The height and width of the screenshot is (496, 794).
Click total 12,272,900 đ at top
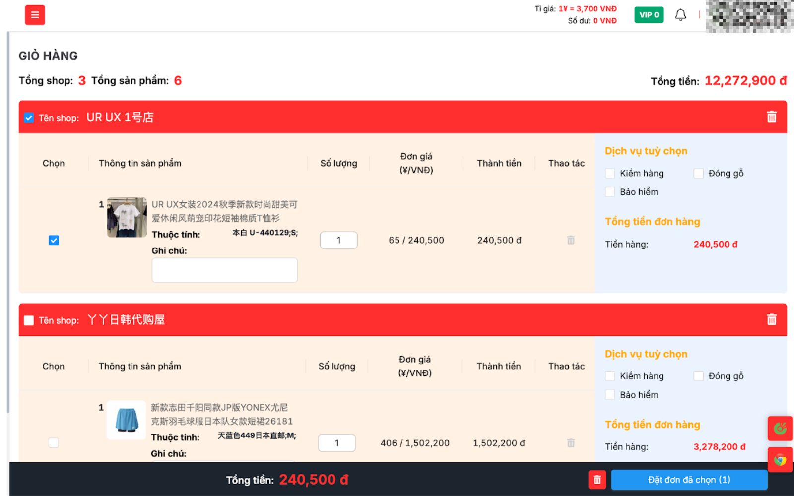[745, 81]
